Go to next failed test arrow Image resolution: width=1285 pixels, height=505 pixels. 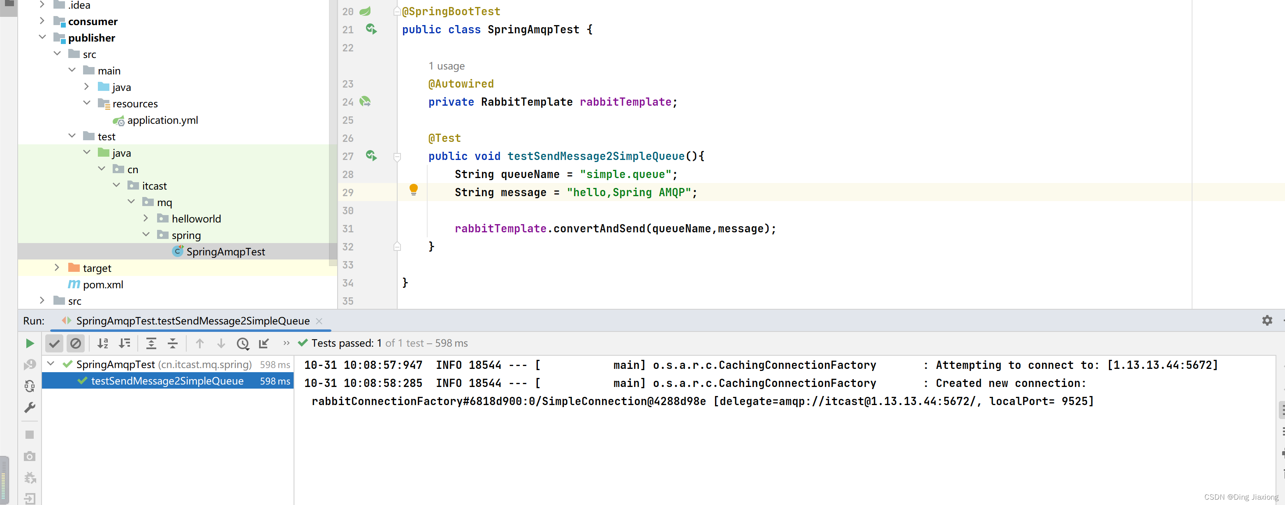point(221,343)
